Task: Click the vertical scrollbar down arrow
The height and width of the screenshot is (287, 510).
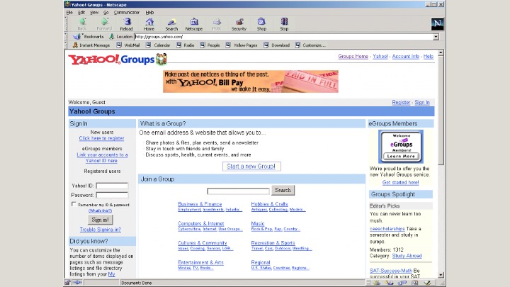Action: (x=441, y=275)
